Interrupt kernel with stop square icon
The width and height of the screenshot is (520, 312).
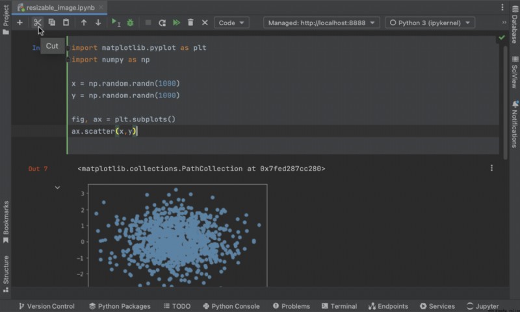click(148, 23)
